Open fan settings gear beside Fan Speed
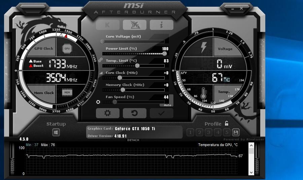Image resolution: width=303 pixels, height=180 pixels. coord(98,102)
